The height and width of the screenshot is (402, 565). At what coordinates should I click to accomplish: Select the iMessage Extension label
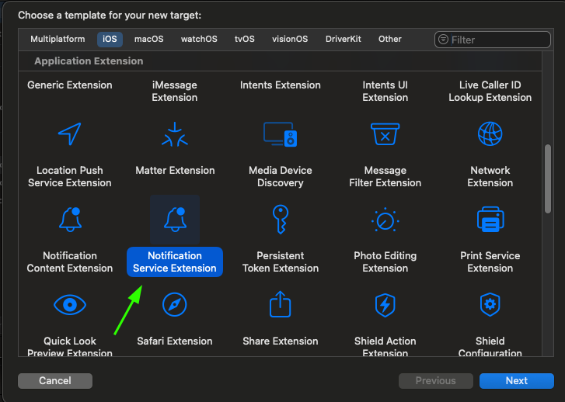point(175,91)
